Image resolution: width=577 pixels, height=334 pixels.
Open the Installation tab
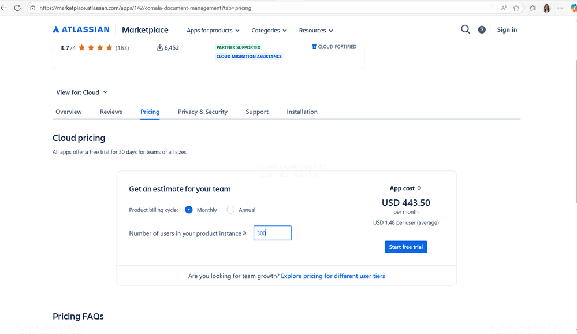click(302, 112)
